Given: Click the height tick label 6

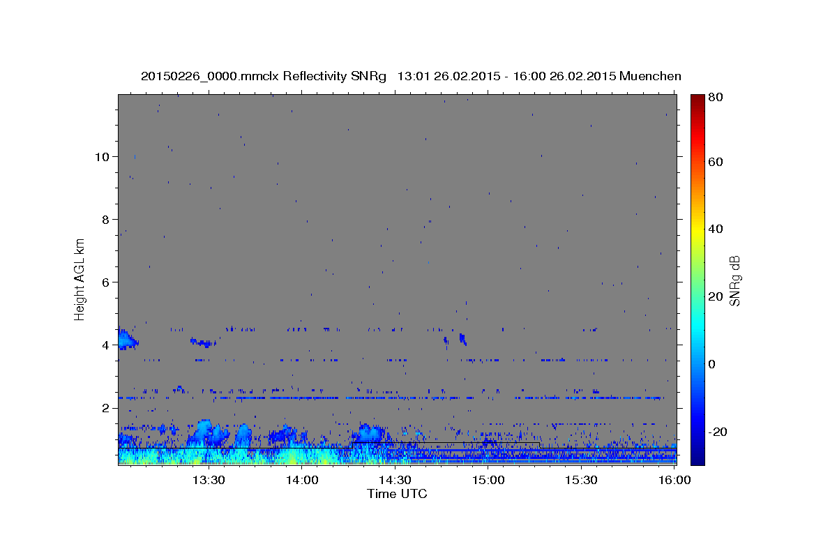Looking at the screenshot, I should click(x=105, y=282).
